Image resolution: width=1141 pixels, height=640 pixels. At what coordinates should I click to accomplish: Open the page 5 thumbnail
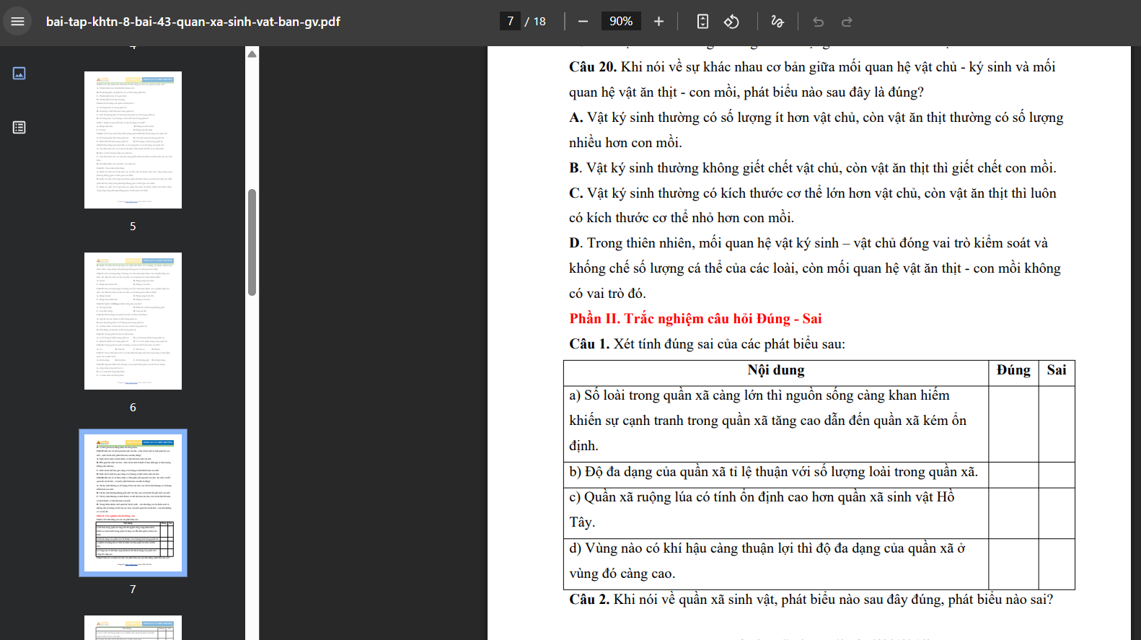133,140
